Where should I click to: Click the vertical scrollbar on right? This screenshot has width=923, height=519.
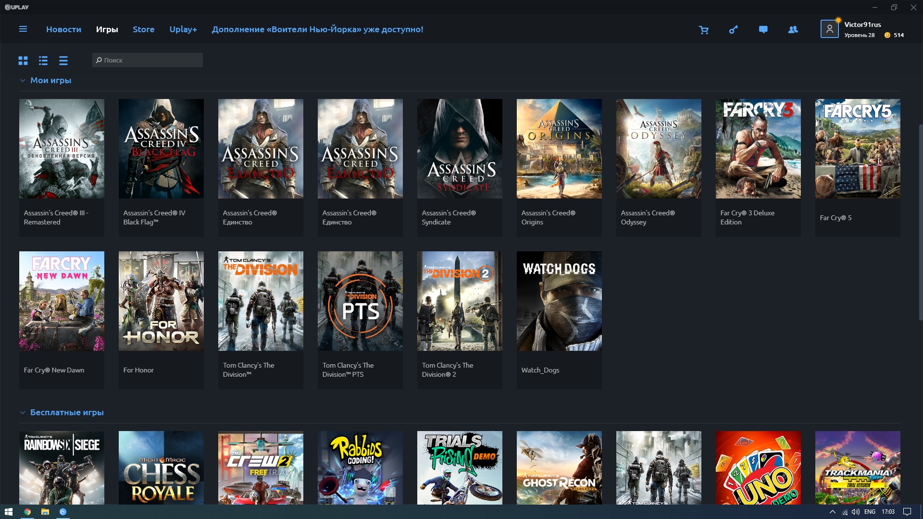[920, 221]
